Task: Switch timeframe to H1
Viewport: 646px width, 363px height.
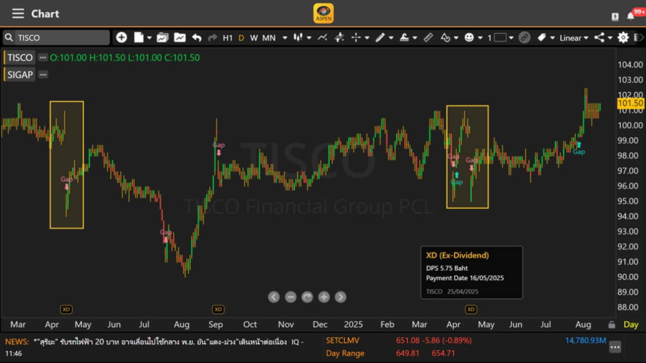Action: (228, 38)
